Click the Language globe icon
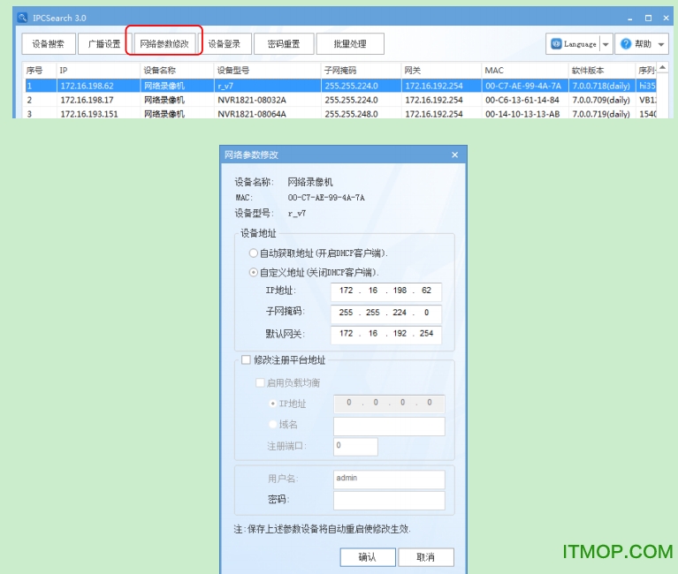This screenshot has width=678, height=574. click(x=556, y=44)
